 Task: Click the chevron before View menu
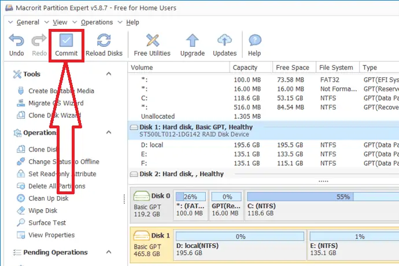pos(47,22)
